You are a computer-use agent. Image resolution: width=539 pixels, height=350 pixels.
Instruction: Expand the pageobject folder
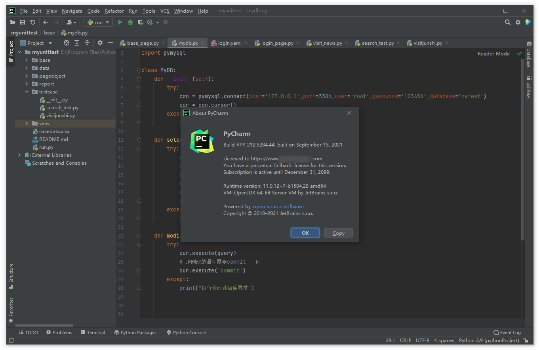point(27,76)
